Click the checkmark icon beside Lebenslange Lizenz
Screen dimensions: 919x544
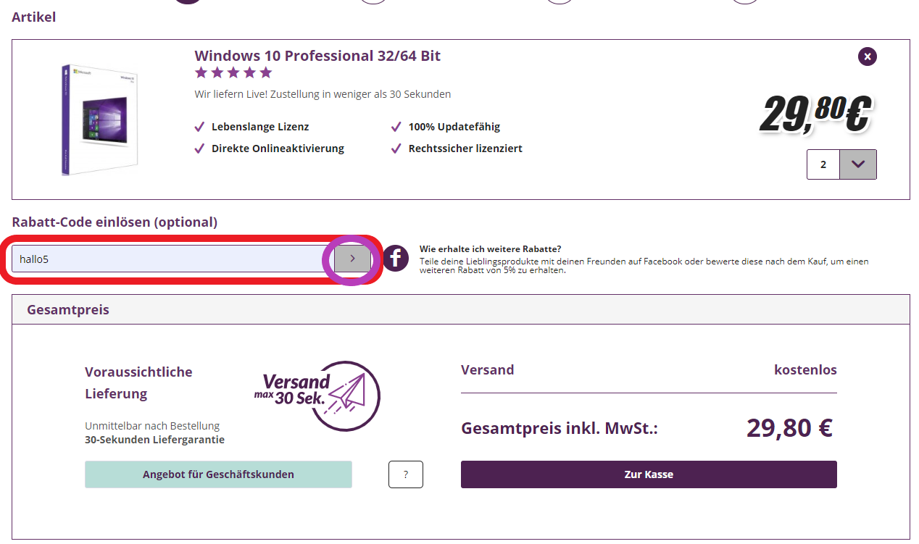click(x=200, y=127)
